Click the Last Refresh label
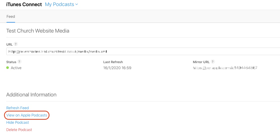280x136 pixels. point(113,62)
